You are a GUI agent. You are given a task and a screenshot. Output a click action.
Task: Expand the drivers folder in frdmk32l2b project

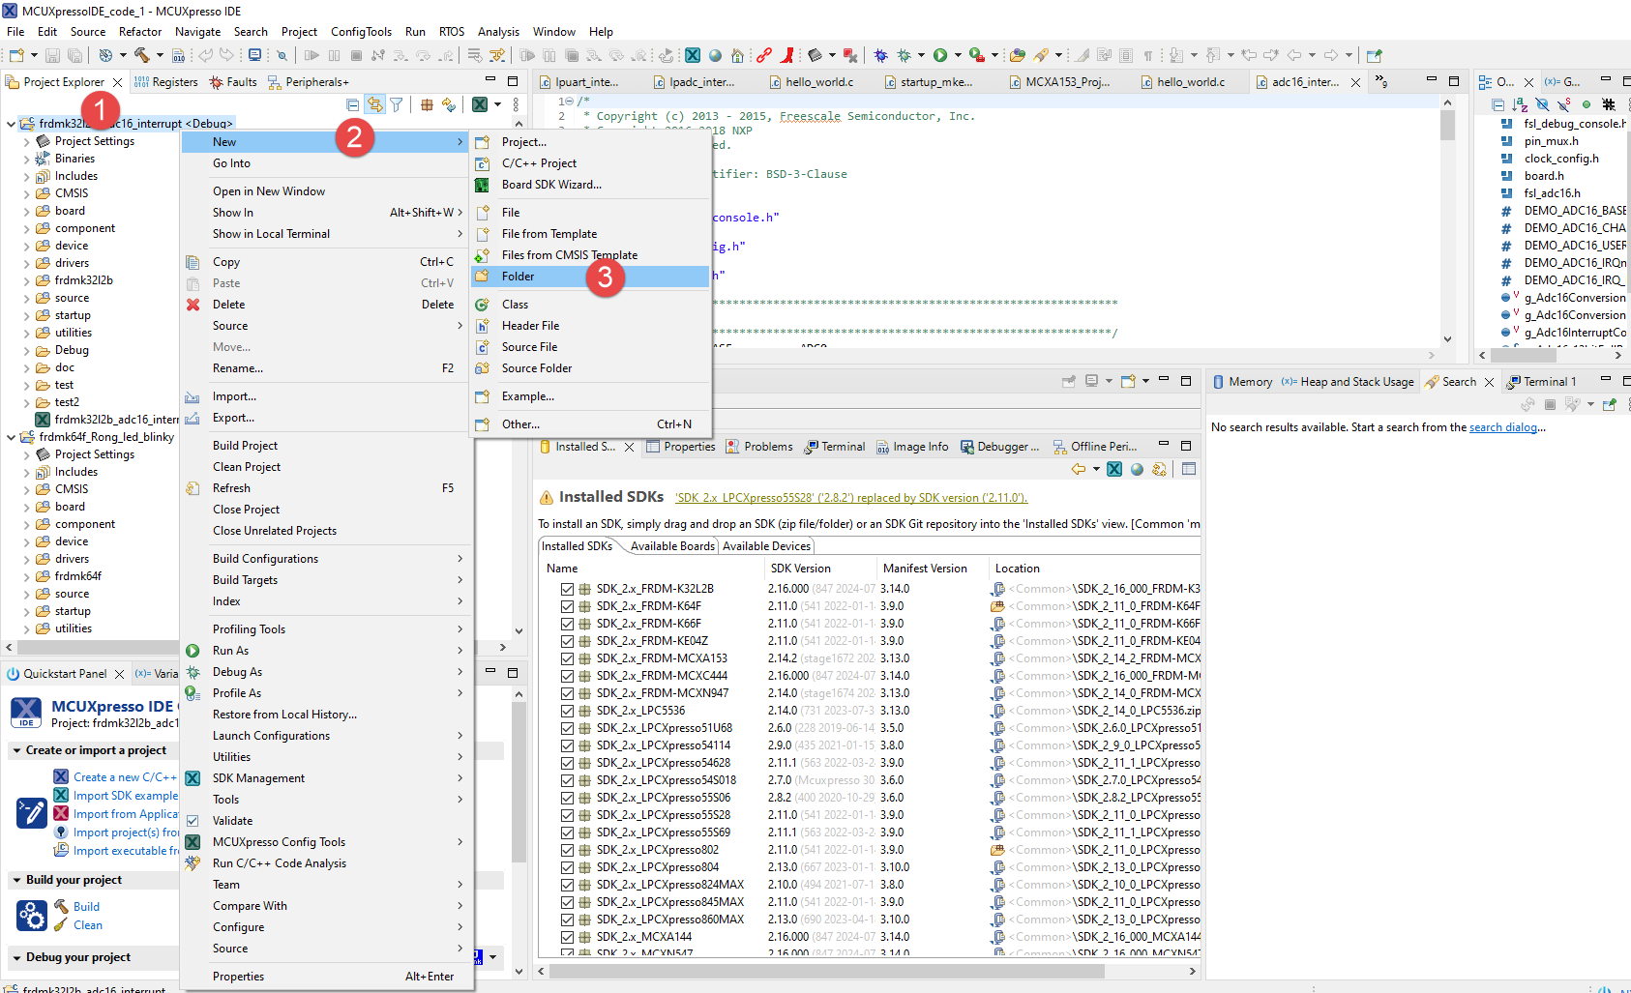27,262
